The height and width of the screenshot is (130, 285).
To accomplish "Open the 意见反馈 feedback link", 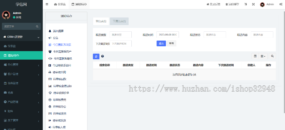I will pyautogui.click(x=213, y=4).
